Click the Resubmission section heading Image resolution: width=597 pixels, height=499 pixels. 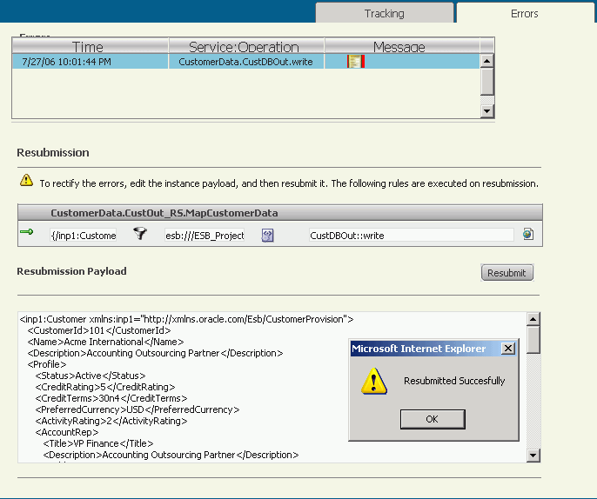coord(53,152)
